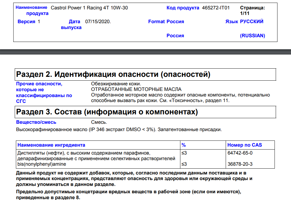
Task: Click the '≤3' value in bis(nonylphenyl)amine row
Action: pos(184,164)
